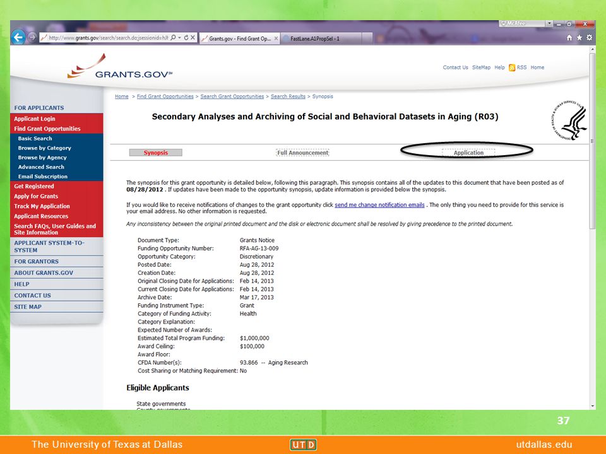The height and width of the screenshot is (454, 606).
Task: Open the Synopsis tab
Action: click(156, 153)
